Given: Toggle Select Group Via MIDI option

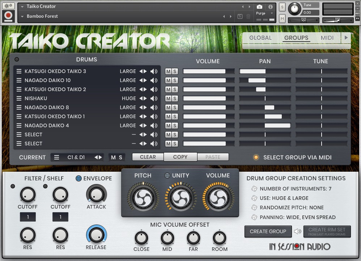Looking at the screenshot, I should pyautogui.click(x=256, y=157).
